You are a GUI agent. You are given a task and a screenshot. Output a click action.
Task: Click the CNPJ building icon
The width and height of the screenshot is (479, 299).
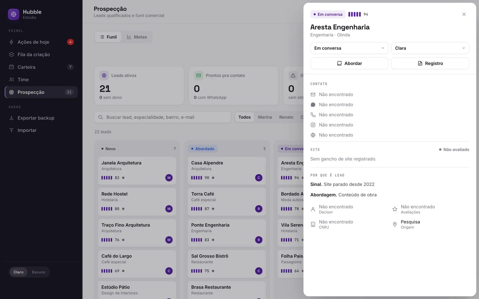313,224
